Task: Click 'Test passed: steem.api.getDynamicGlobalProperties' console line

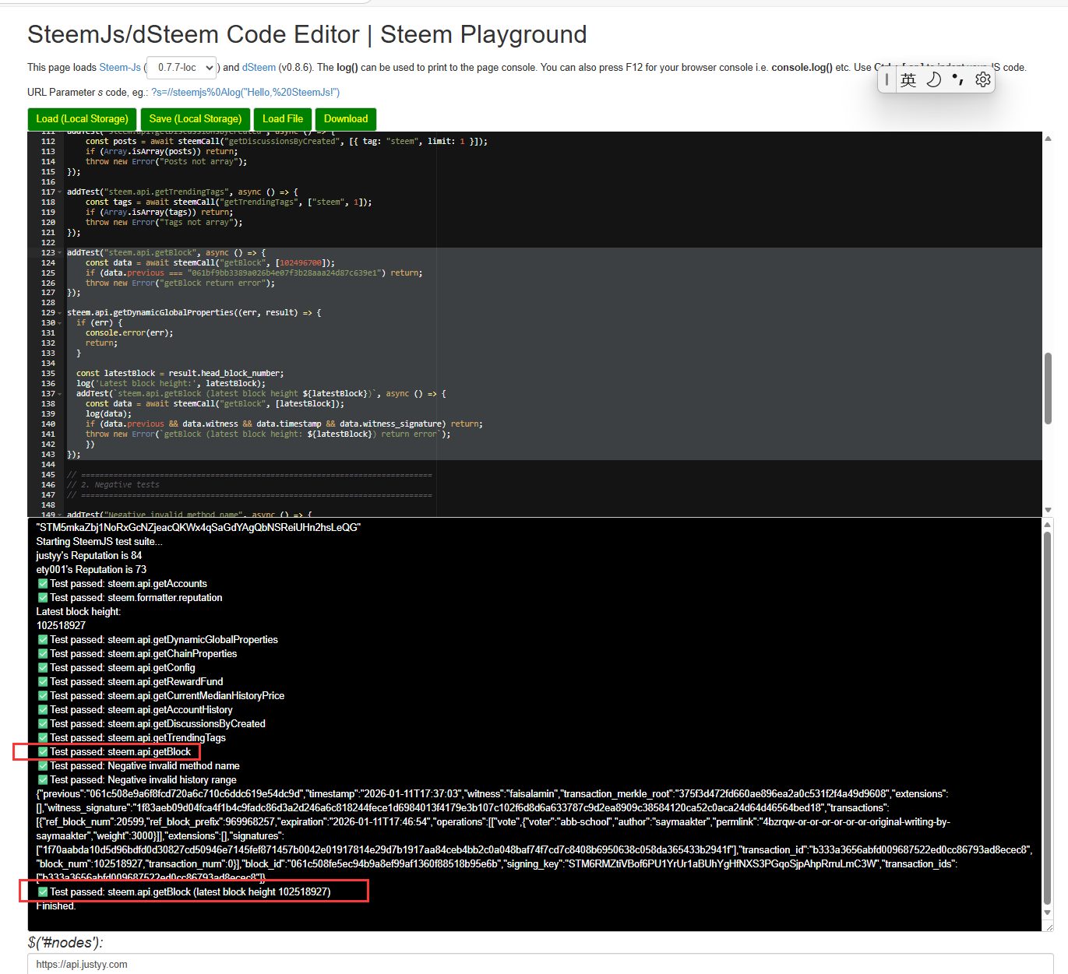Action: coord(157,640)
